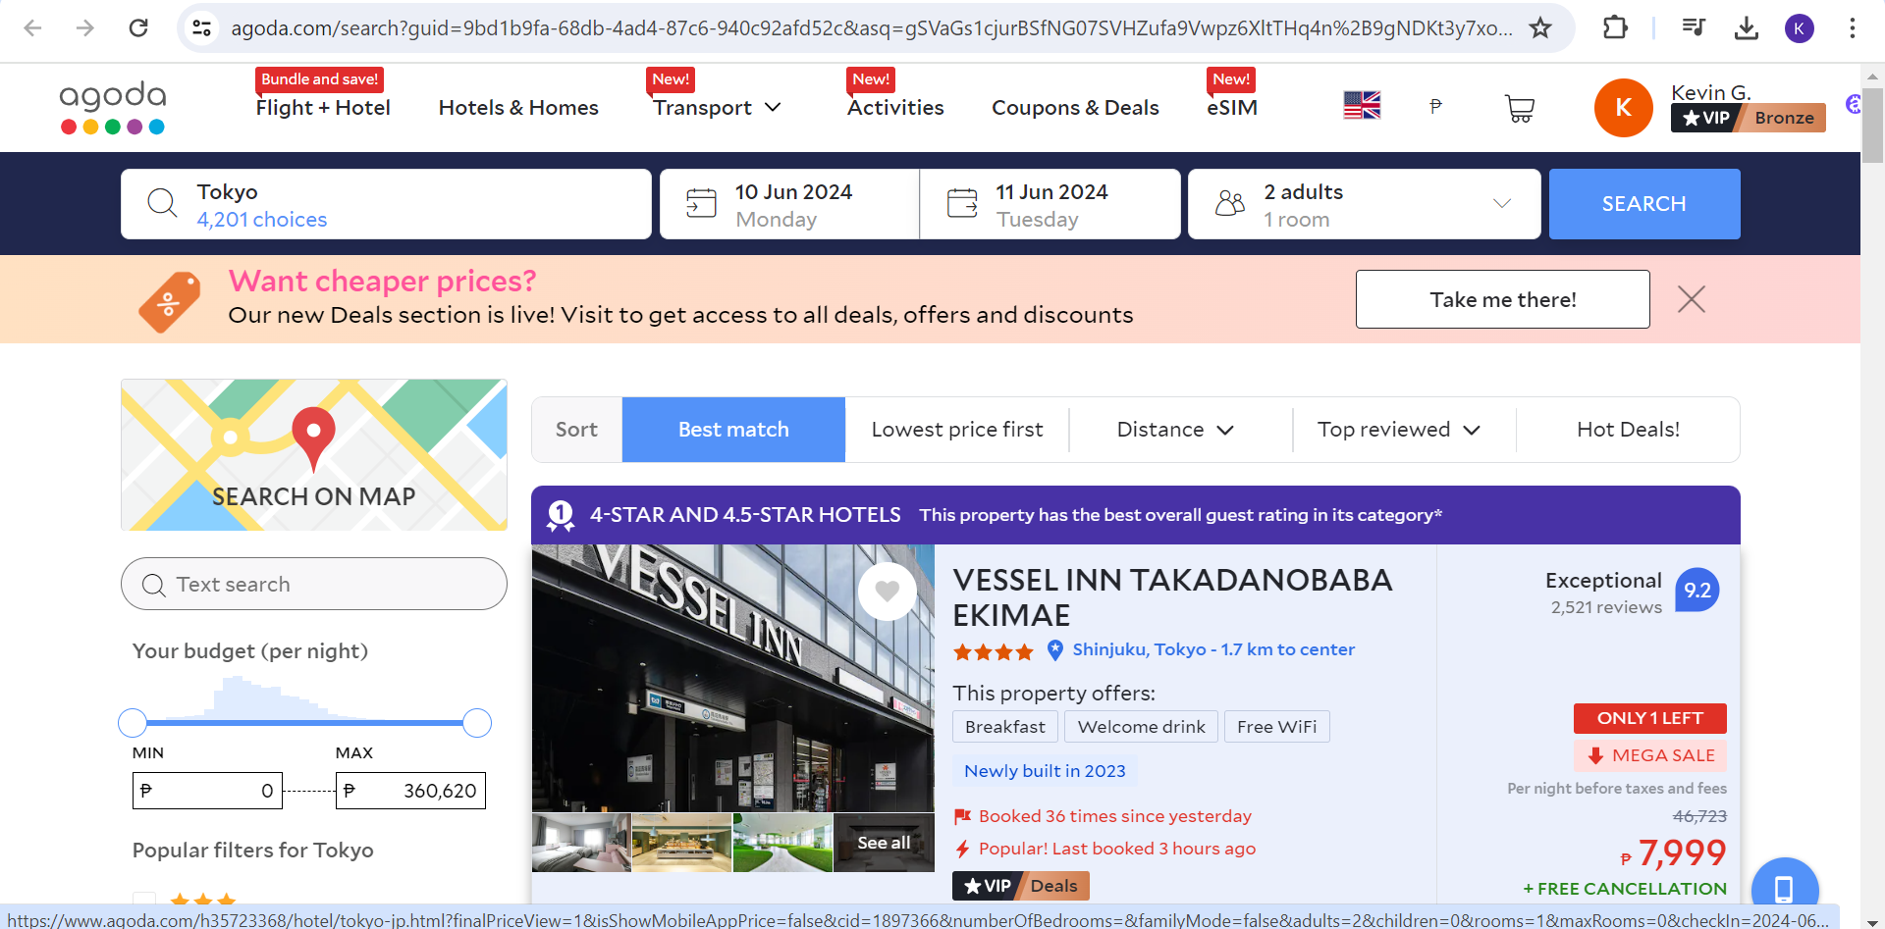Viewport: 1885px width, 929px height.
Task: Click the main Vessel Inn hotel photo
Action: click(x=733, y=678)
